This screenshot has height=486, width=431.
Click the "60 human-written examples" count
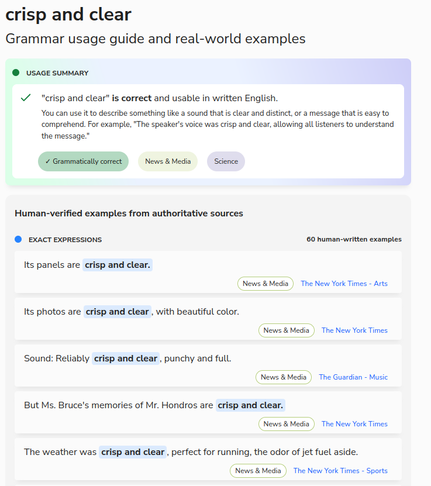(x=354, y=239)
